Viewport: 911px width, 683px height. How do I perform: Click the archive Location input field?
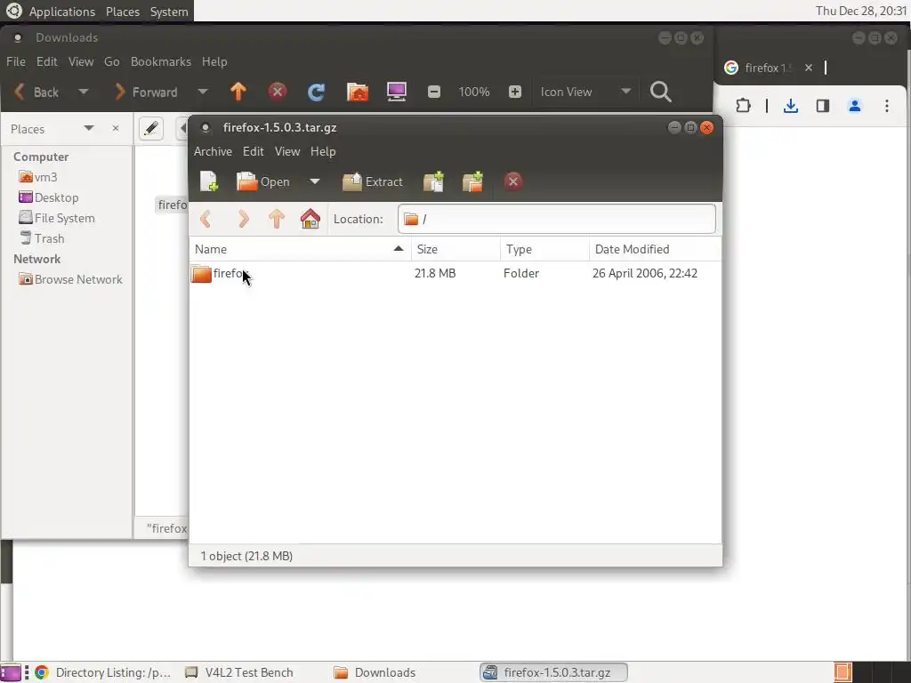557,219
